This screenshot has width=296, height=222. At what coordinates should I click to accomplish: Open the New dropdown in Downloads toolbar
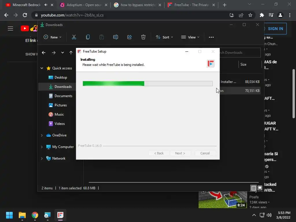tap(53, 37)
